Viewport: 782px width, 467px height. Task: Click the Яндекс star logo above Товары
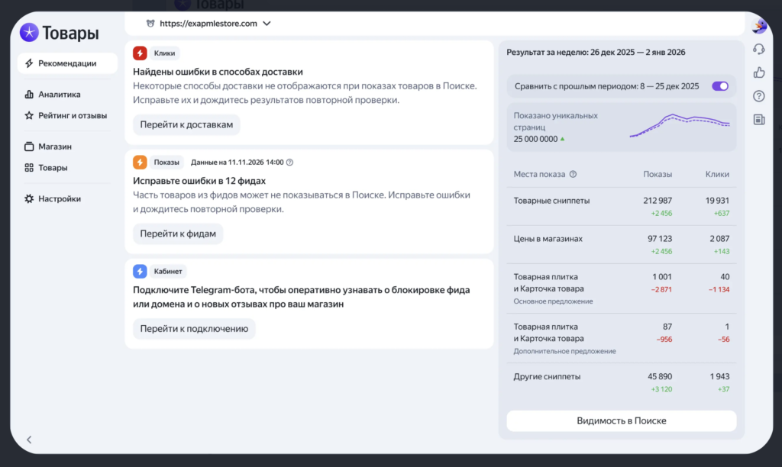click(x=29, y=32)
